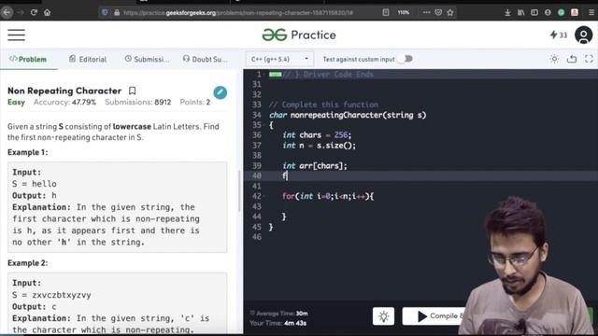
Task: Click the collapsed Driver Code Ends line
Action: pos(321,75)
